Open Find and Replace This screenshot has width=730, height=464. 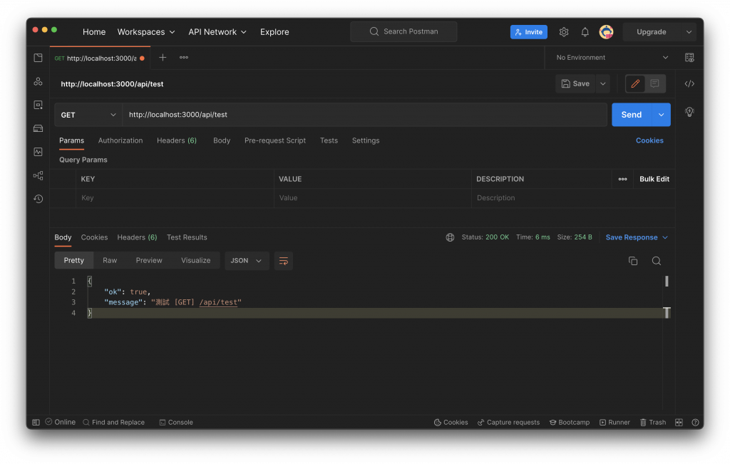pos(113,422)
